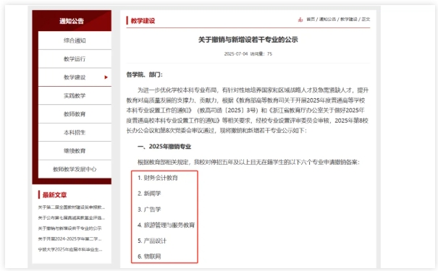Click list item 3. 广告学
The height and width of the screenshot is (271, 438).
pos(149,210)
